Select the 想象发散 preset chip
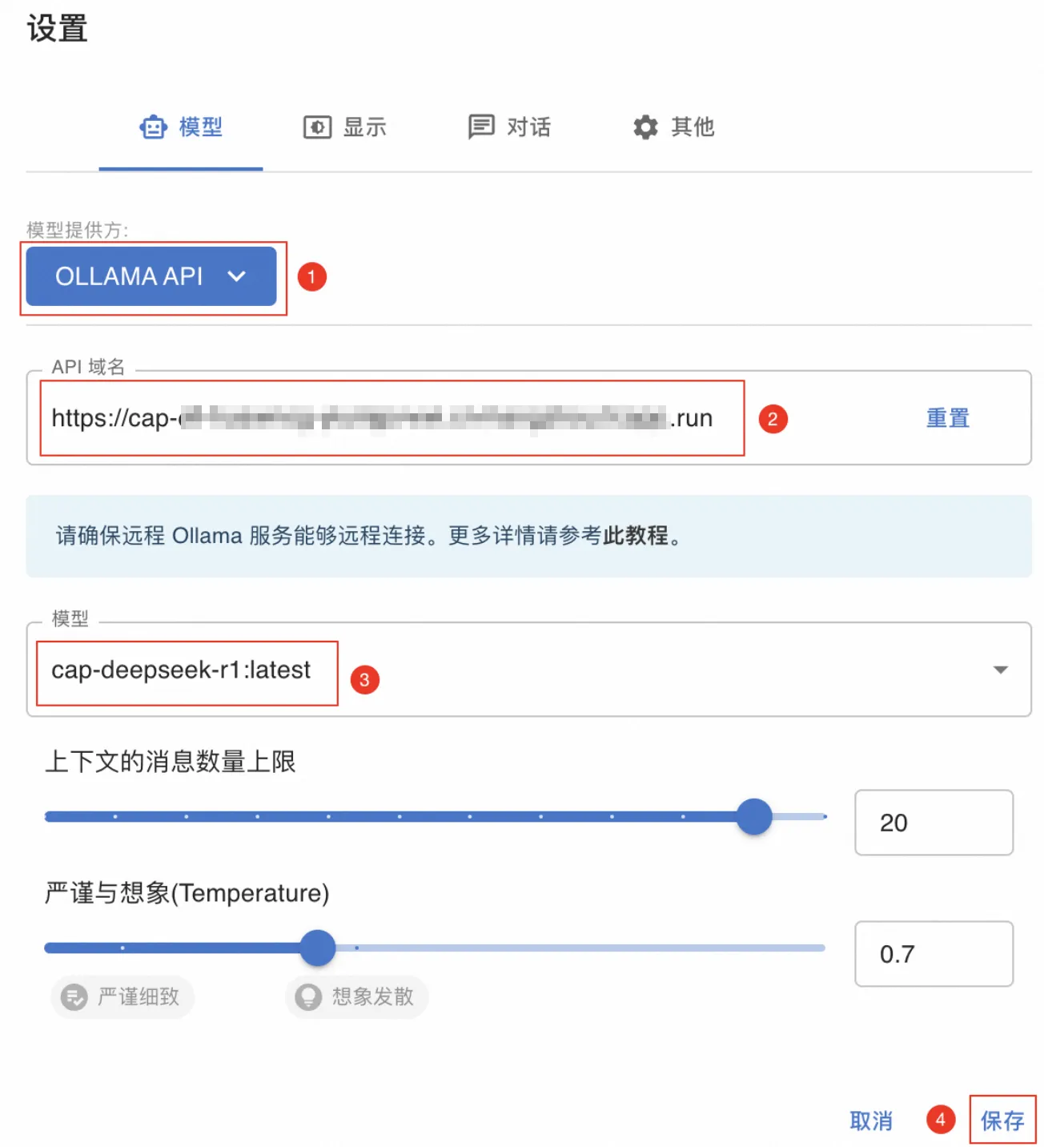 357,997
